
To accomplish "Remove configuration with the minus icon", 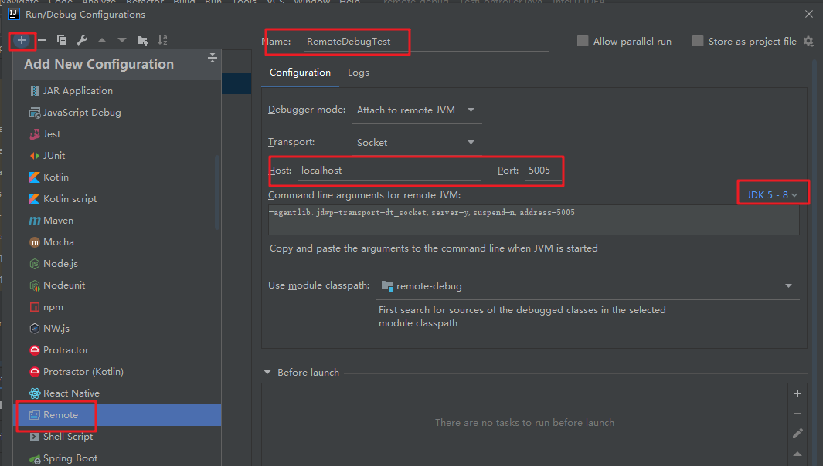I will coord(42,40).
